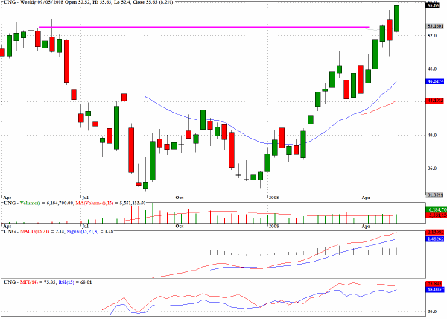Select the red 2.13982 MACD value label
Viewport: 447px width, 319px height.
(x=435, y=233)
